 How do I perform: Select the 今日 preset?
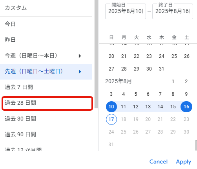click(x=46, y=24)
